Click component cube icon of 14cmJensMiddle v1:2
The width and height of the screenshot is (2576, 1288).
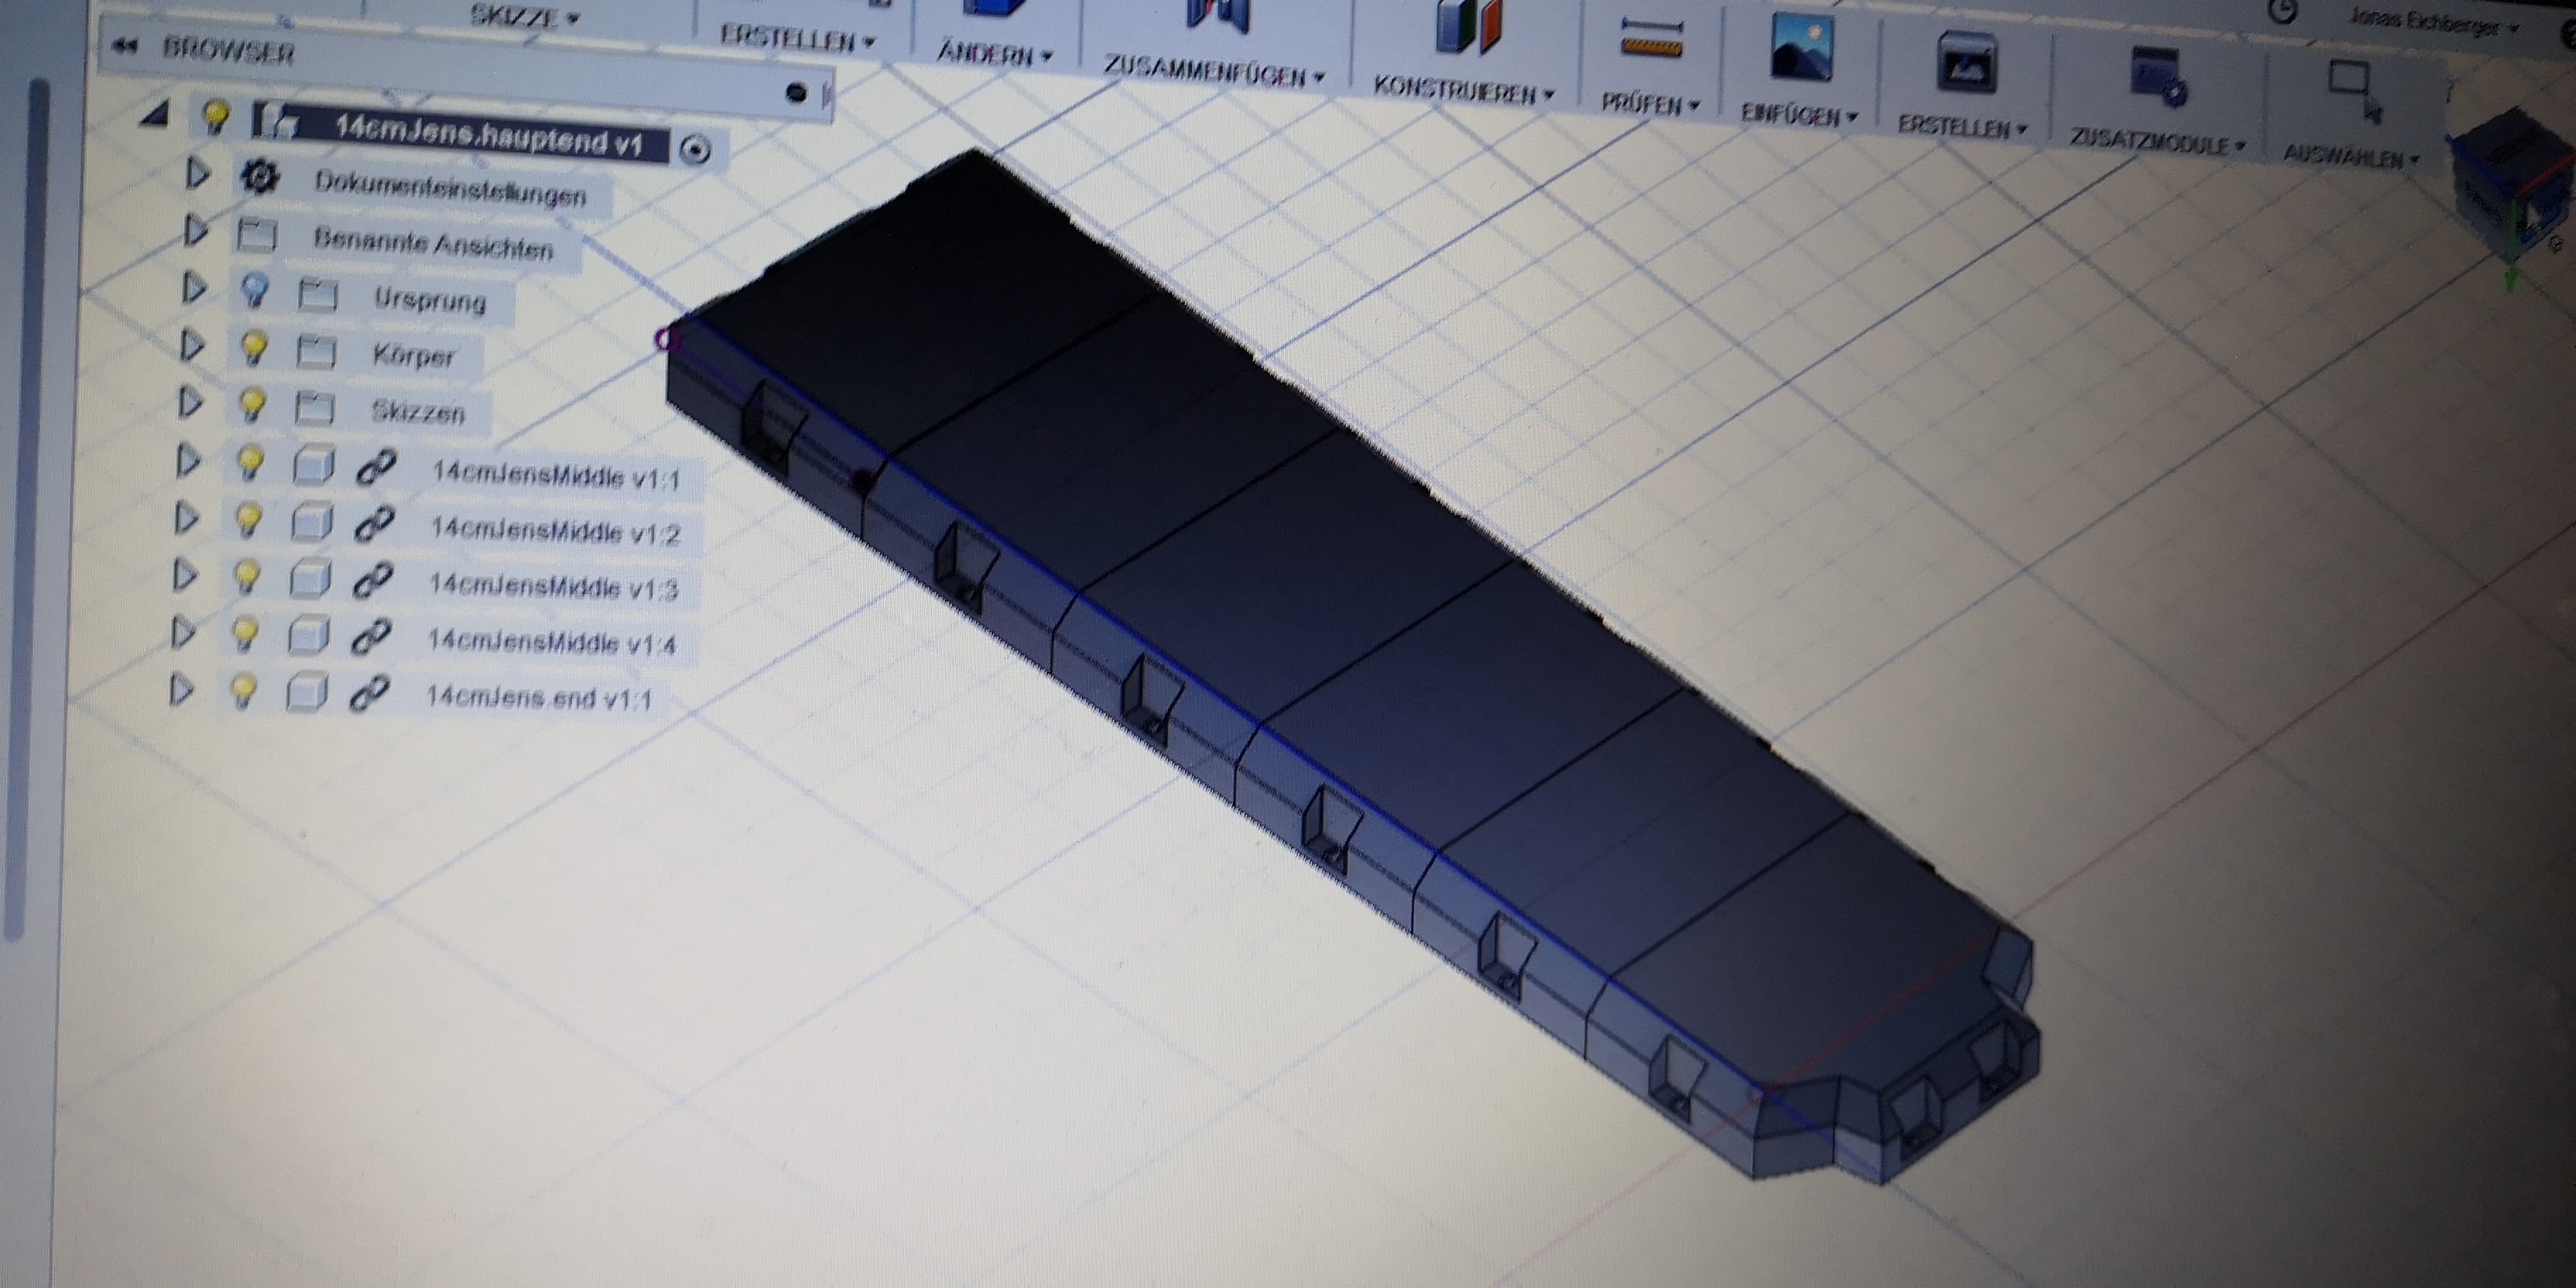[x=311, y=522]
